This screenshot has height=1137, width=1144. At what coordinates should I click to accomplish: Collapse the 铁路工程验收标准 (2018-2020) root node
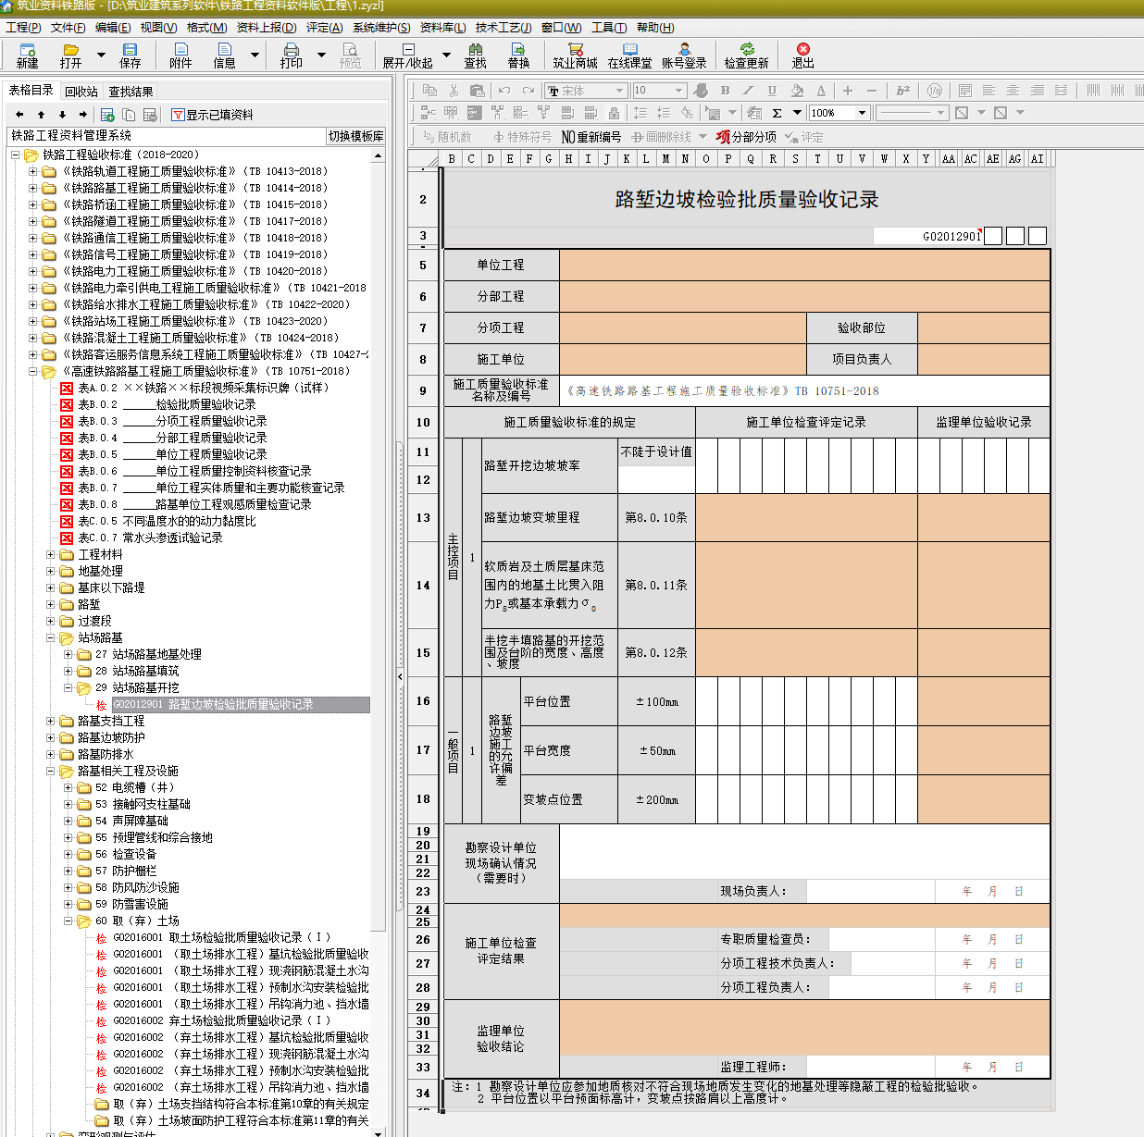(16, 154)
